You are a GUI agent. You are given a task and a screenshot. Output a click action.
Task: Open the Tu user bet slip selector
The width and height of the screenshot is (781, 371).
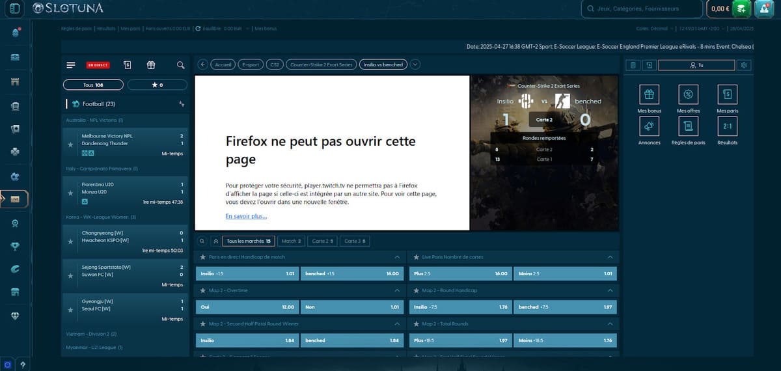pyautogui.click(x=696, y=65)
